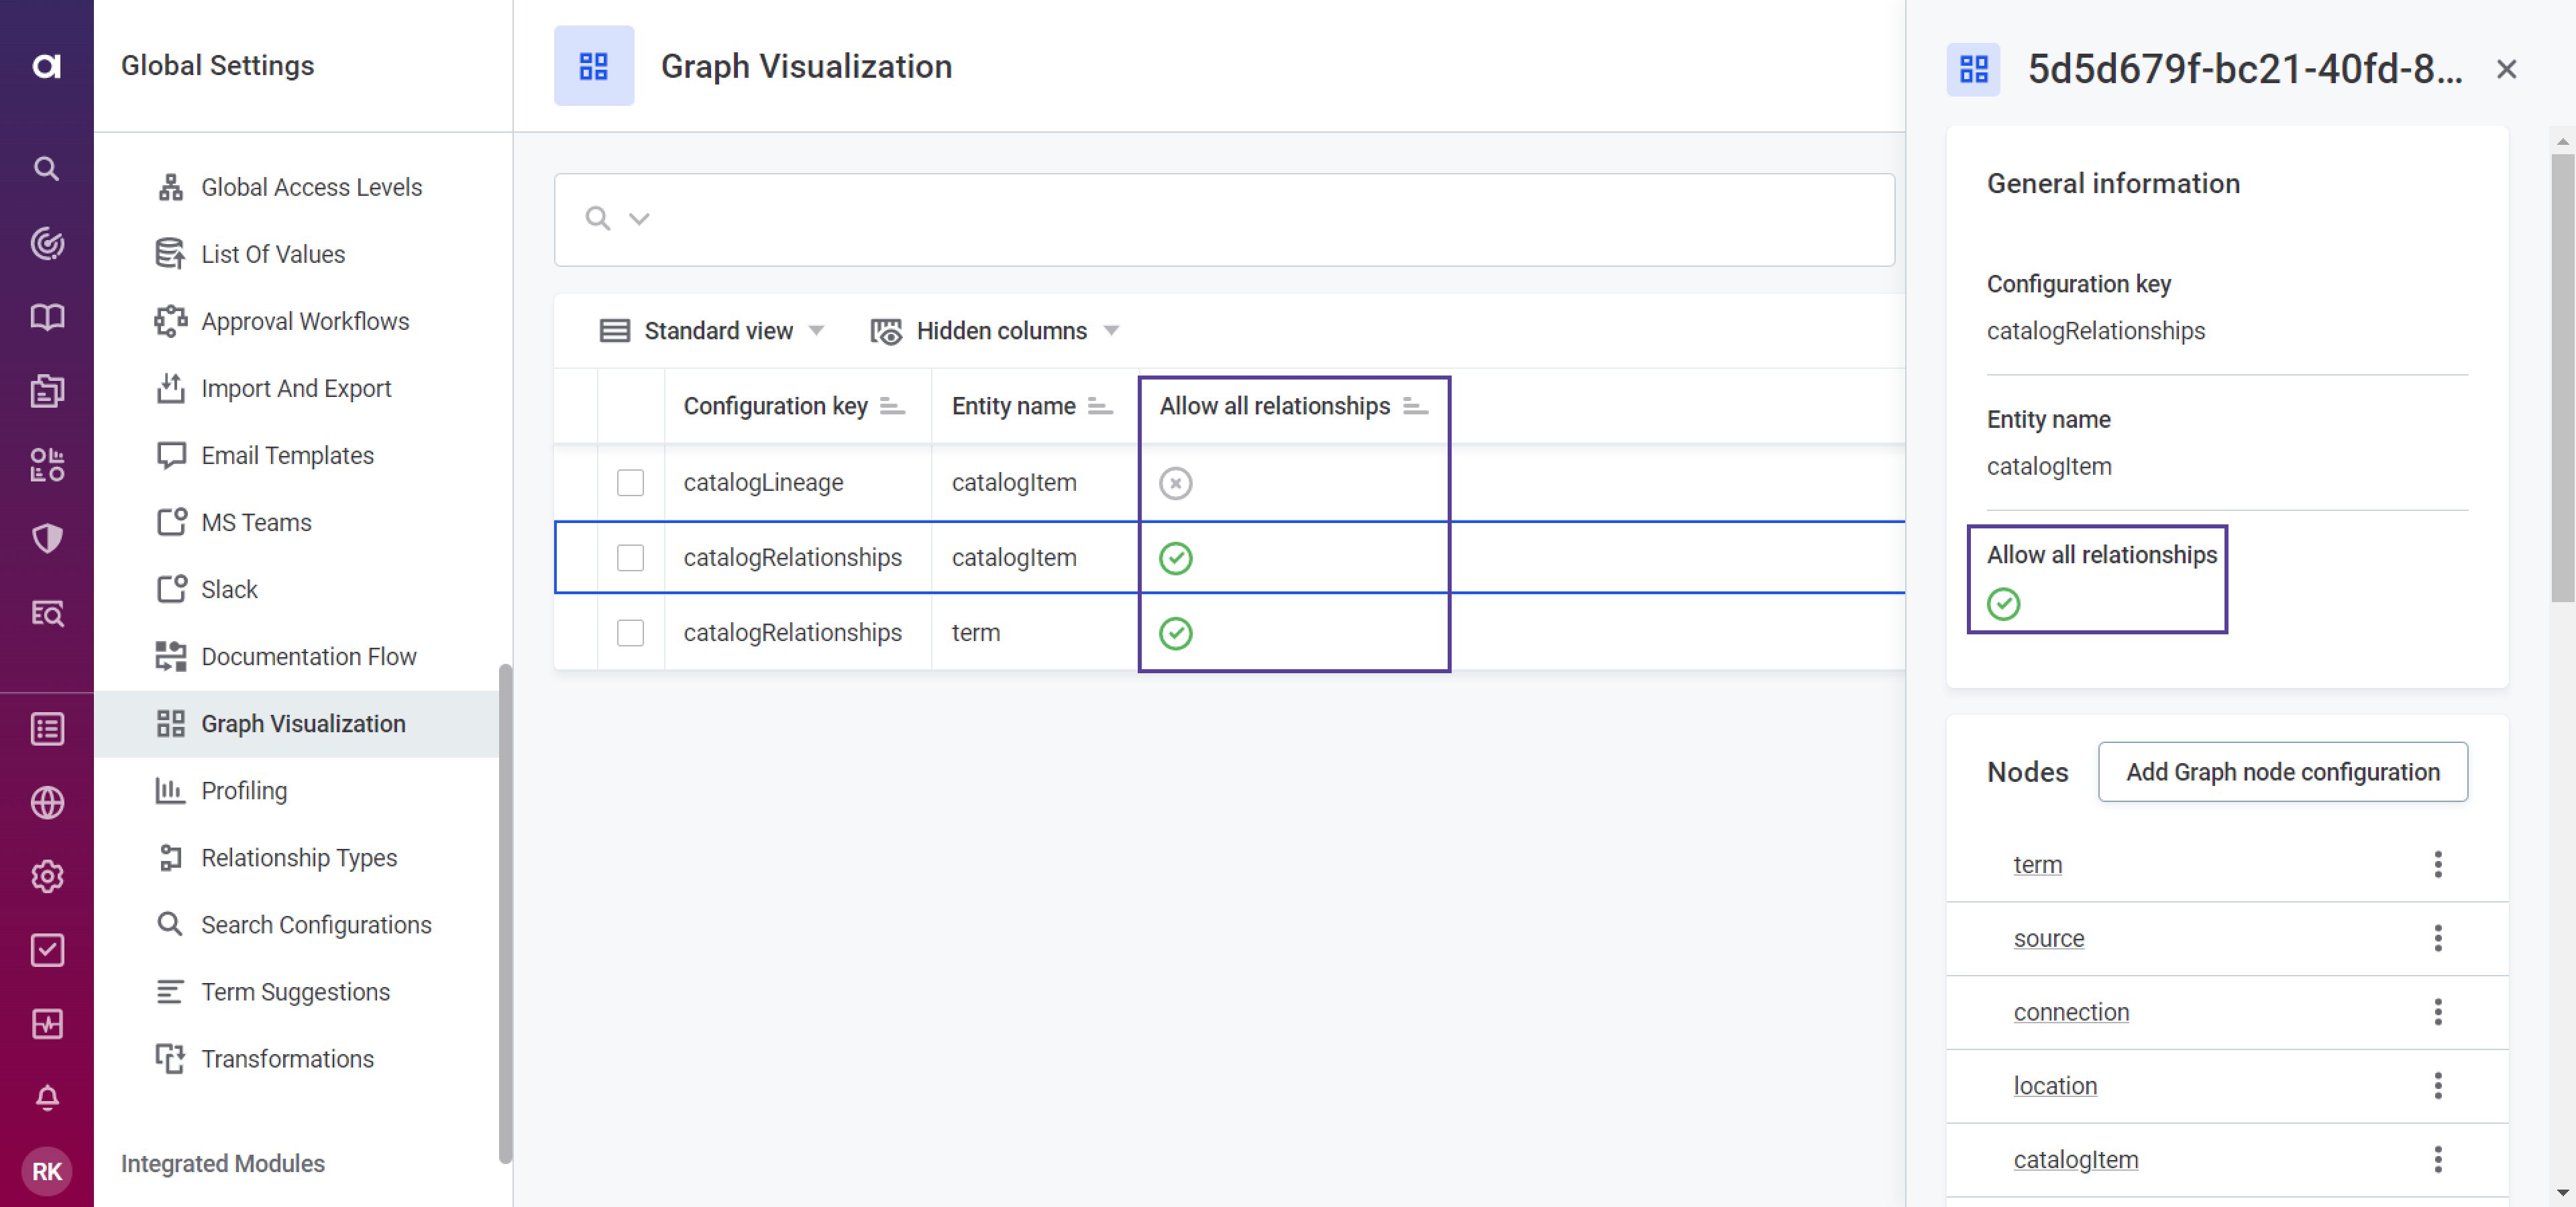Sort by Configuration key column icon
Viewport: 2576px width, 1207px height.
891,406
